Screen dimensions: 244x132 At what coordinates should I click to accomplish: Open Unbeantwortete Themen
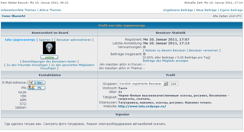coord(18,10)
